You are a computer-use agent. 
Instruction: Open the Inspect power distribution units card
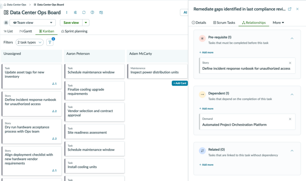pyautogui.click(x=158, y=71)
